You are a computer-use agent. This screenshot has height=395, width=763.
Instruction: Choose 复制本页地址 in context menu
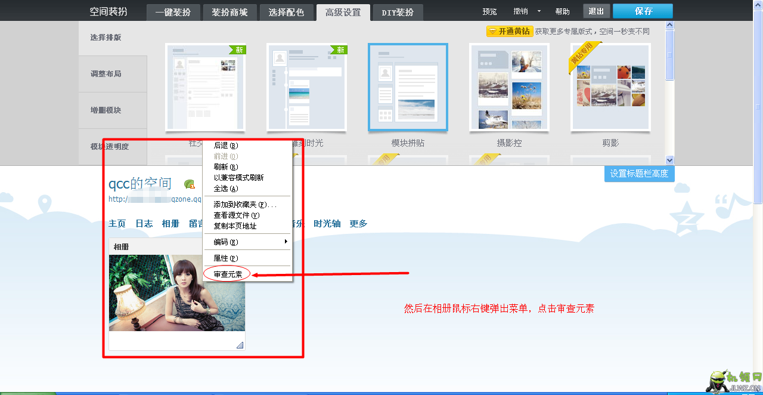click(247, 226)
